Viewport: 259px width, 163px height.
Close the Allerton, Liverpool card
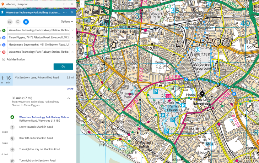pyautogui.click(x=72, y=4)
